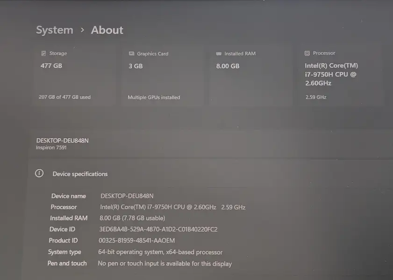Click the breadcrumb chevron after System
Image resolution: width=393 pixels, height=280 pixels.
(x=82, y=30)
